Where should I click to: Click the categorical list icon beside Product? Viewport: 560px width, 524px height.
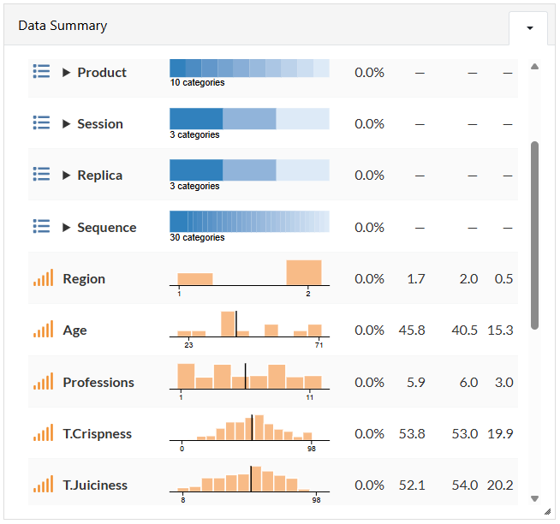click(41, 71)
